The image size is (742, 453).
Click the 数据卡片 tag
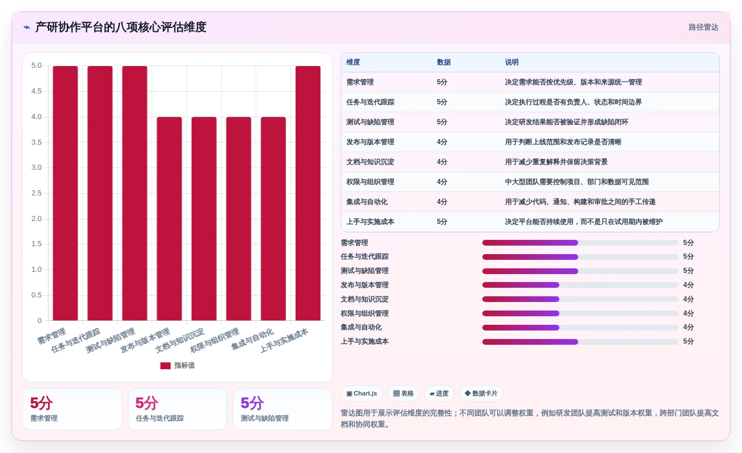[x=481, y=394]
